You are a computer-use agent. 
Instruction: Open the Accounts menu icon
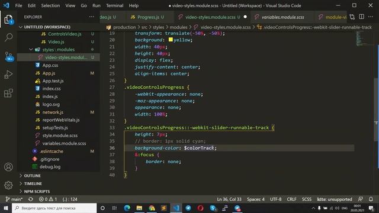coord(8,167)
